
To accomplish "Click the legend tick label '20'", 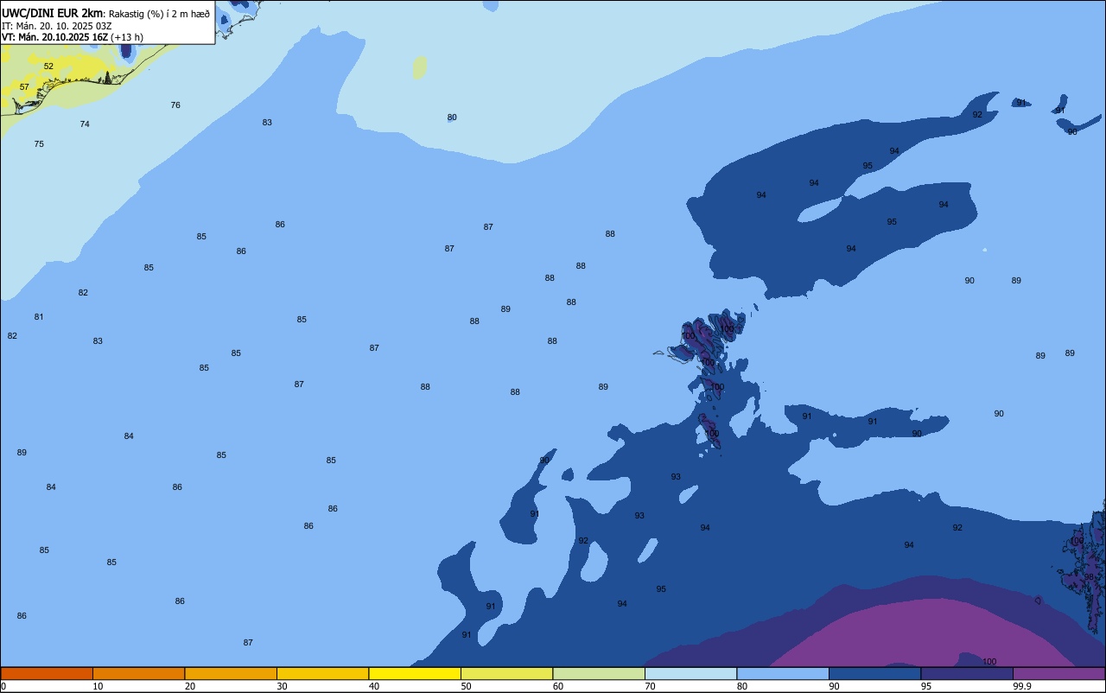I will 190,686.
